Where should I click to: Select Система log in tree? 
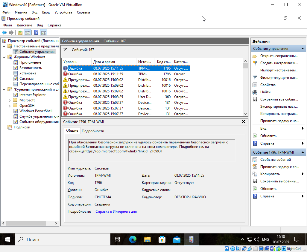tap(26, 79)
